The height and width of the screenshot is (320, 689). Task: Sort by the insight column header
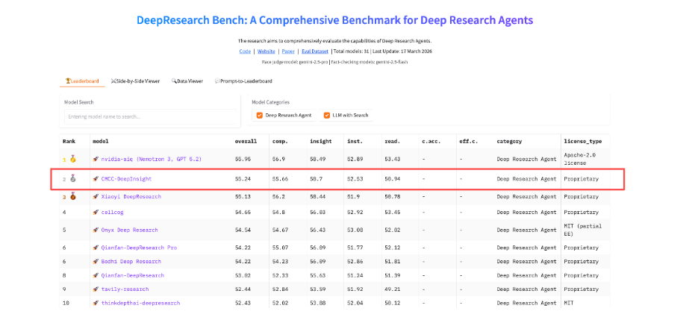(321, 141)
